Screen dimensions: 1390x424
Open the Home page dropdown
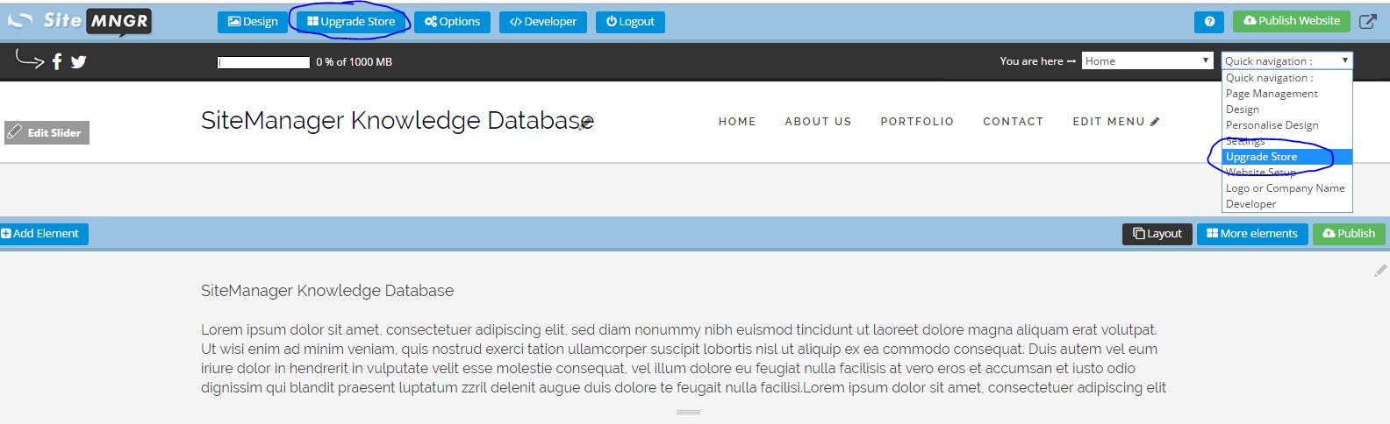pyautogui.click(x=1147, y=60)
